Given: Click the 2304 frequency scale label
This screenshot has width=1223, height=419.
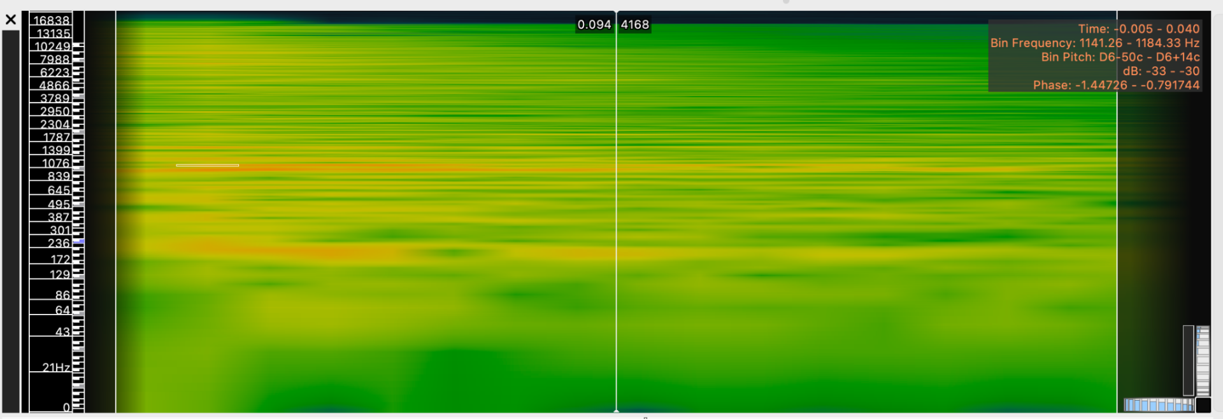Looking at the screenshot, I should tap(55, 124).
